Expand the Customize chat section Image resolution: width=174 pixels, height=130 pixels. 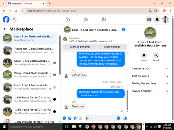150,69
